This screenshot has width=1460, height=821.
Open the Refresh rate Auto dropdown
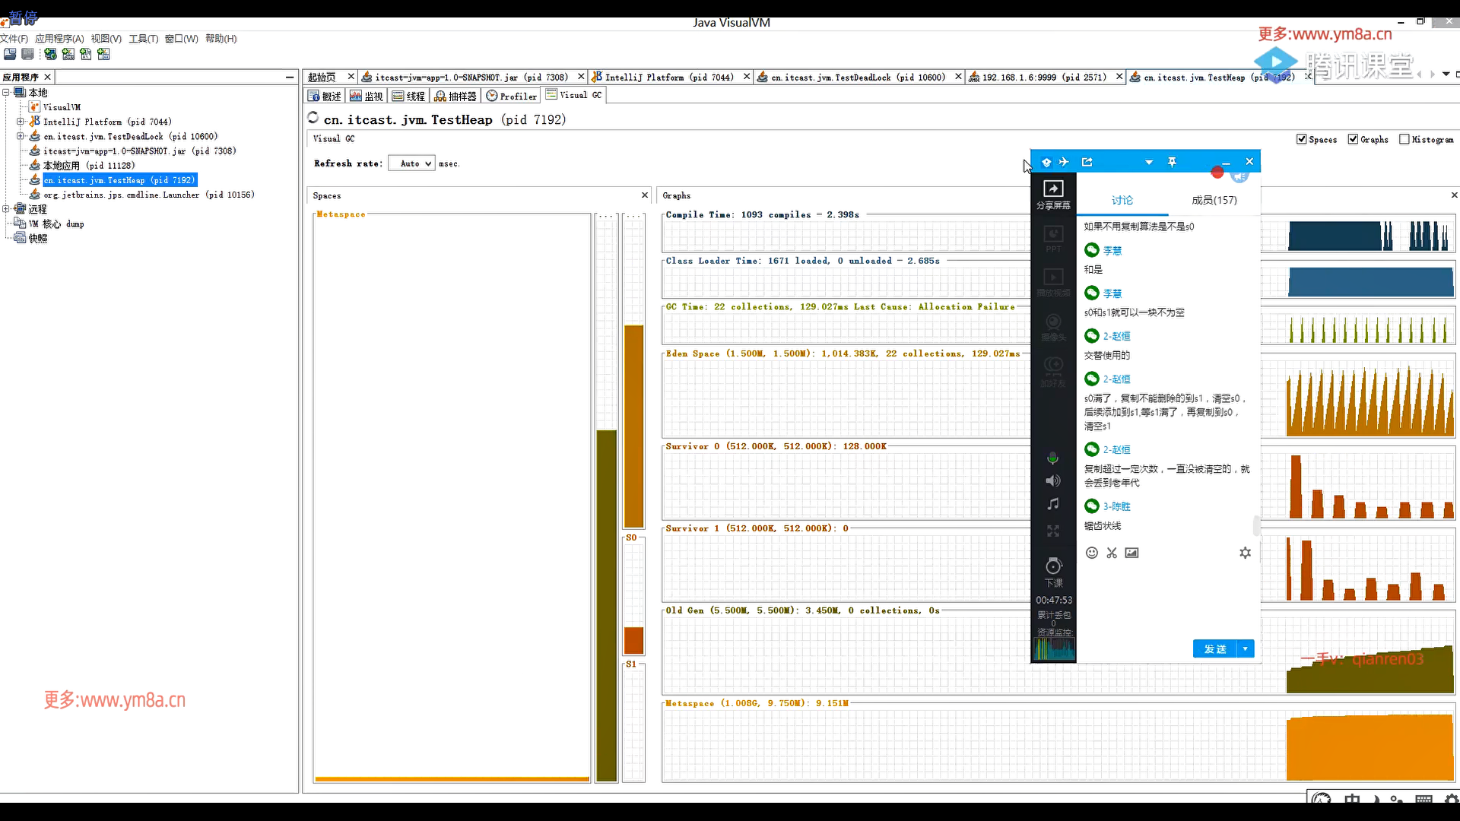(411, 163)
